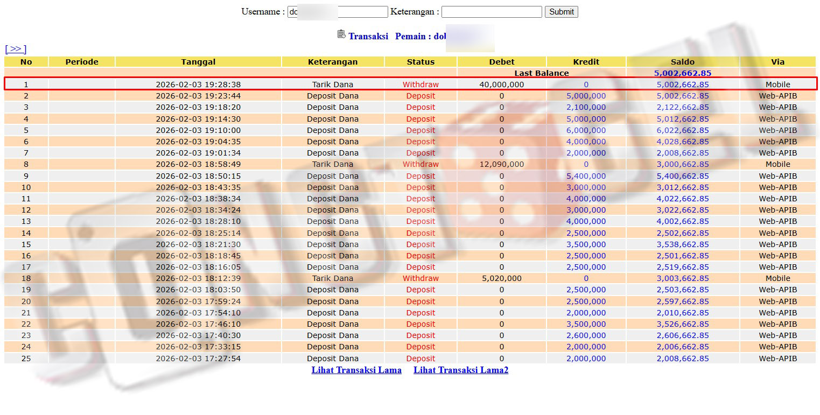Focus the Username input field

point(337,12)
